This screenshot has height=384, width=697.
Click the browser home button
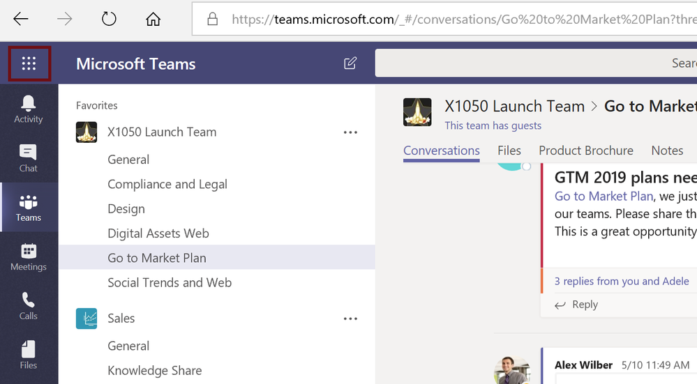(153, 19)
